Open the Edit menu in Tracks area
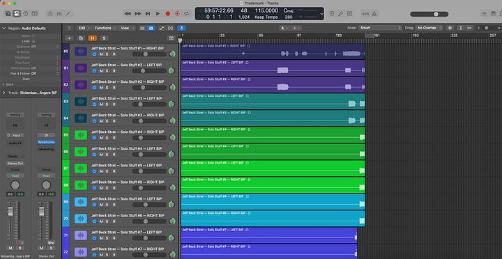This screenshot has height=259, width=502. (84, 28)
